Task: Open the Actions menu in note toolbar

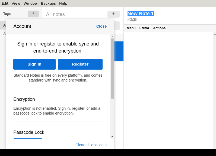Action: [159, 28]
